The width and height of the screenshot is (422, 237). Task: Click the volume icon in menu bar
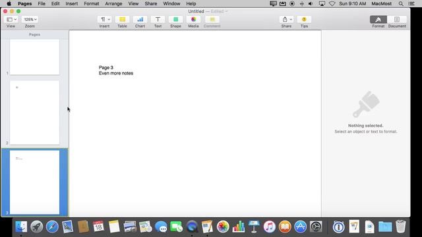pyautogui.click(x=311, y=3)
